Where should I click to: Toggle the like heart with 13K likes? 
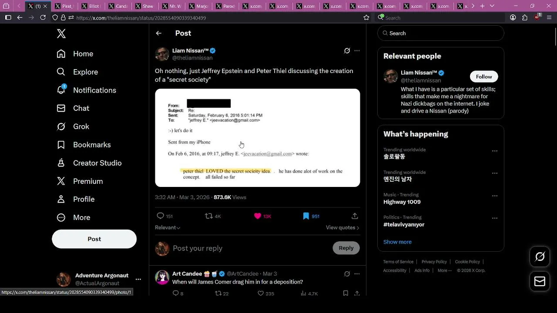(258, 216)
